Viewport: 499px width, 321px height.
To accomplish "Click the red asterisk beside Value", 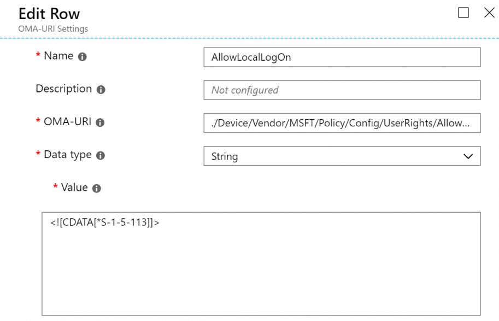I will coord(55,187).
